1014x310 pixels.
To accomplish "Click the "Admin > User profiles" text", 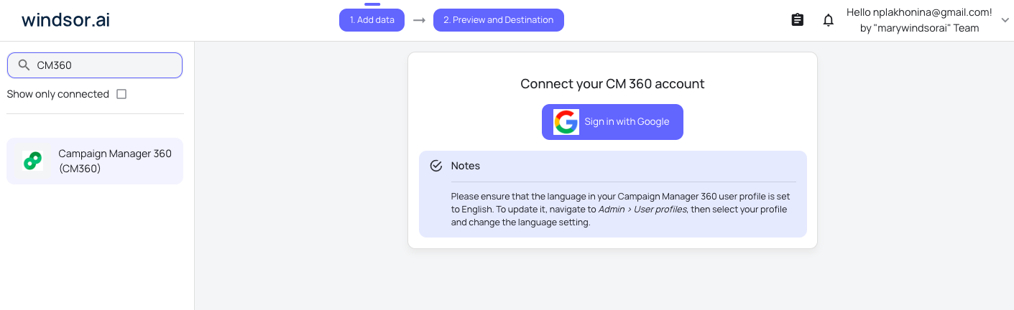I will coord(642,210).
